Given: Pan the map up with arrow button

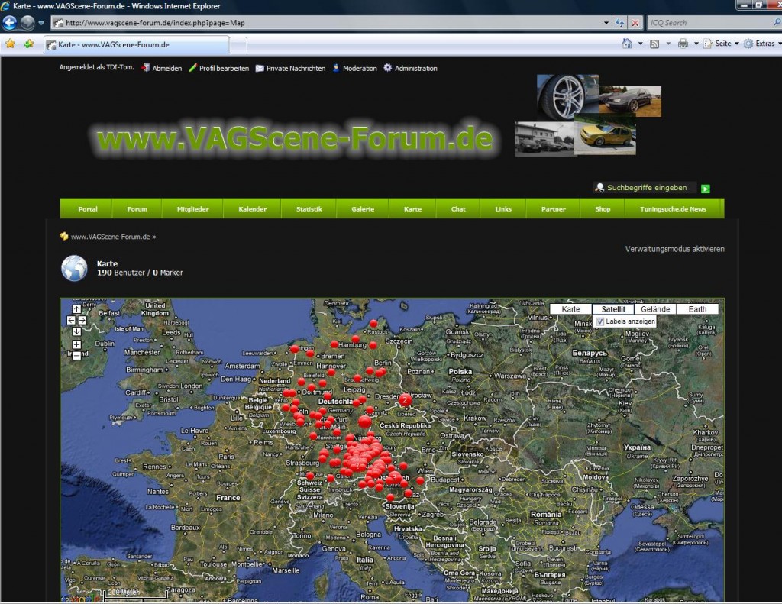Looking at the screenshot, I should [x=76, y=309].
